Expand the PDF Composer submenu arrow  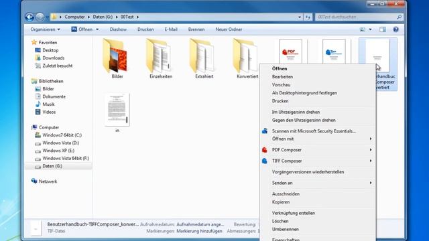371,150
